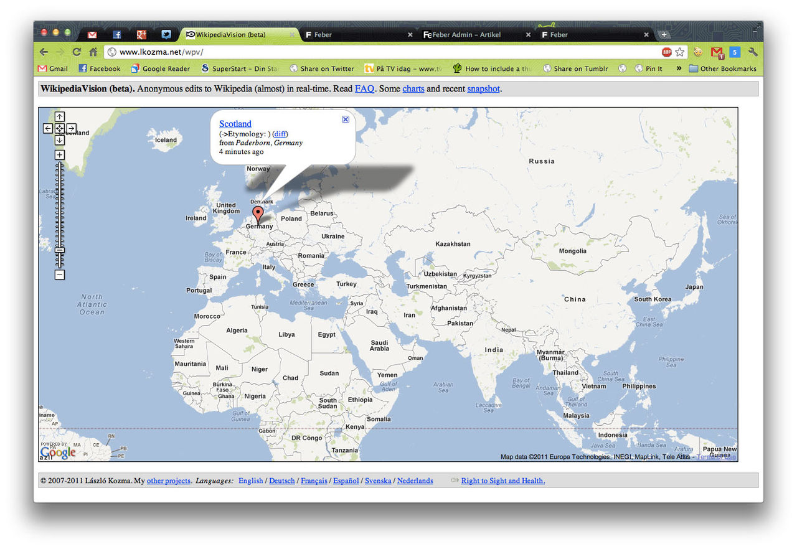Open the Other Bookmarks folder

click(722, 68)
